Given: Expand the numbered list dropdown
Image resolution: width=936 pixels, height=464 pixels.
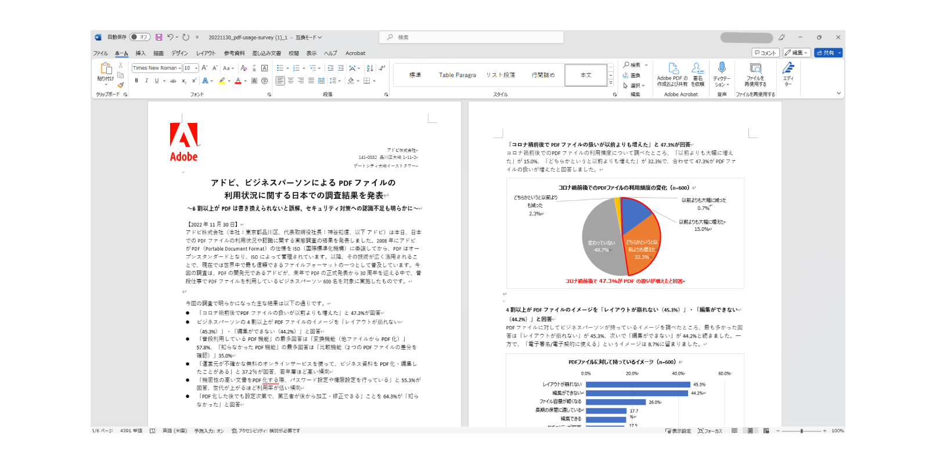Looking at the screenshot, I should (x=304, y=68).
